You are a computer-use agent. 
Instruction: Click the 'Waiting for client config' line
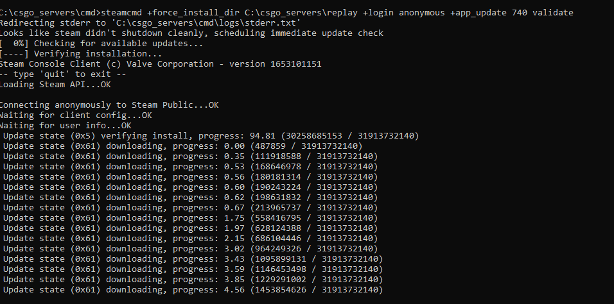[76, 115]
